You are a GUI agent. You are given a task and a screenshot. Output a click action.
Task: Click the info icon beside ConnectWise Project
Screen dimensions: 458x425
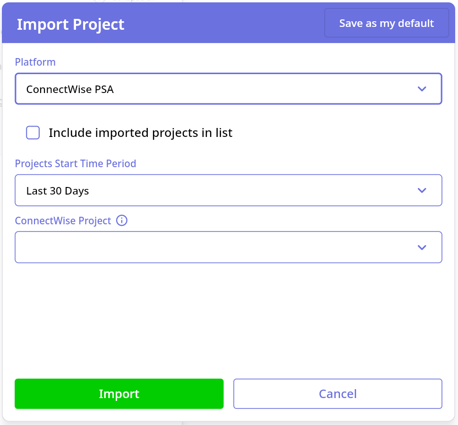pos(122,221)
